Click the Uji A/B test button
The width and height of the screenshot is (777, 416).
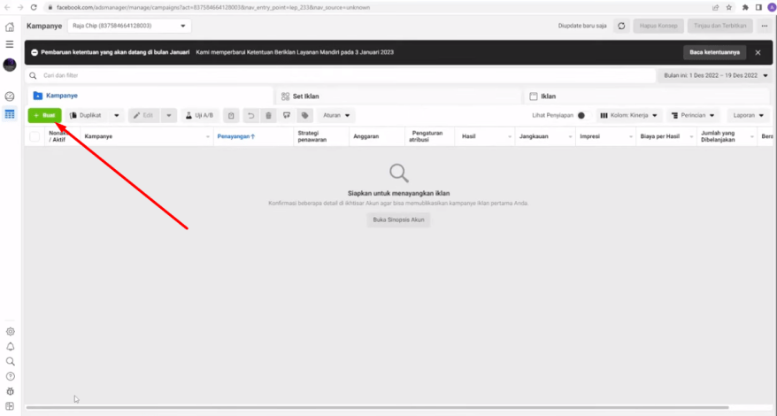tap(200, 116)
